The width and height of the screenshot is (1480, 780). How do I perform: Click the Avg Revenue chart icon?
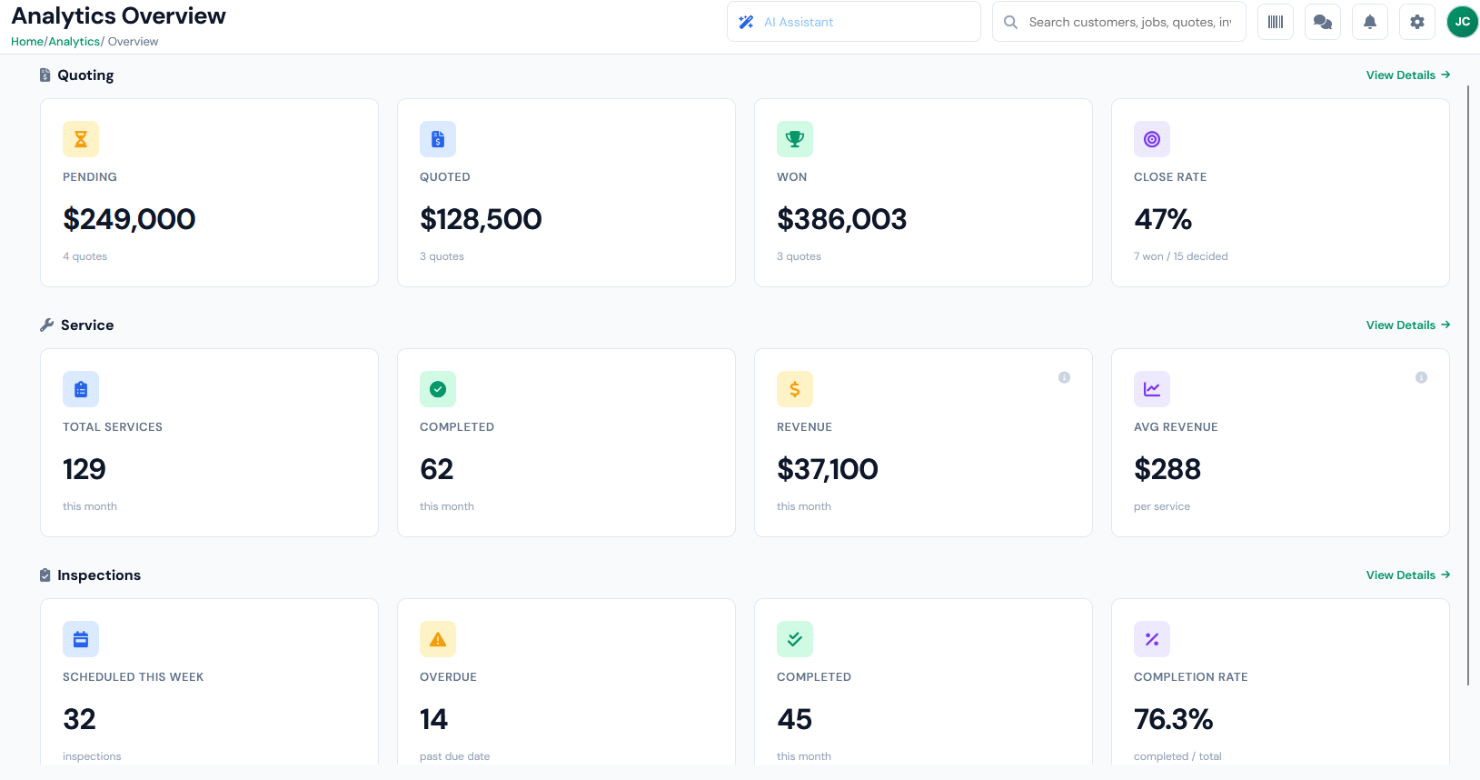coord(1152,389)
